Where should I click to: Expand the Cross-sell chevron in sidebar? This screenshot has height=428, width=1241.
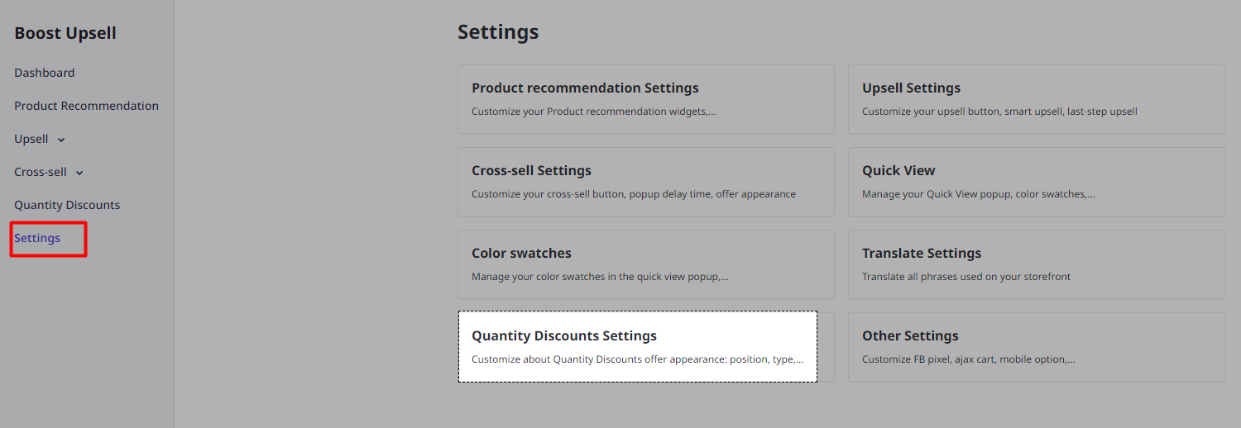coord(79,173)
